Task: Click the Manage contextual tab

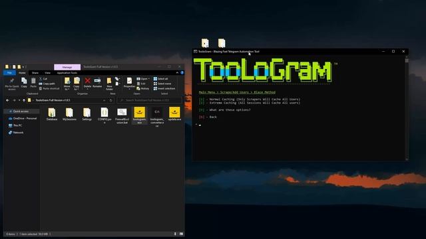Action: (67, 67)
